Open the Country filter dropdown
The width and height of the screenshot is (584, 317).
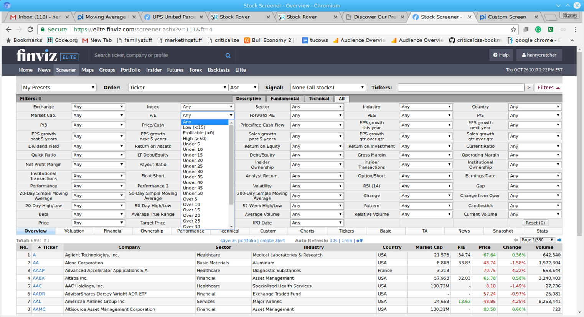(535, 107)
